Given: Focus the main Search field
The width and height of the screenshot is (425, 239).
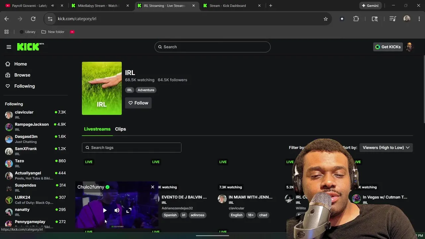Looking at the screenshot, I should [212, 47].
